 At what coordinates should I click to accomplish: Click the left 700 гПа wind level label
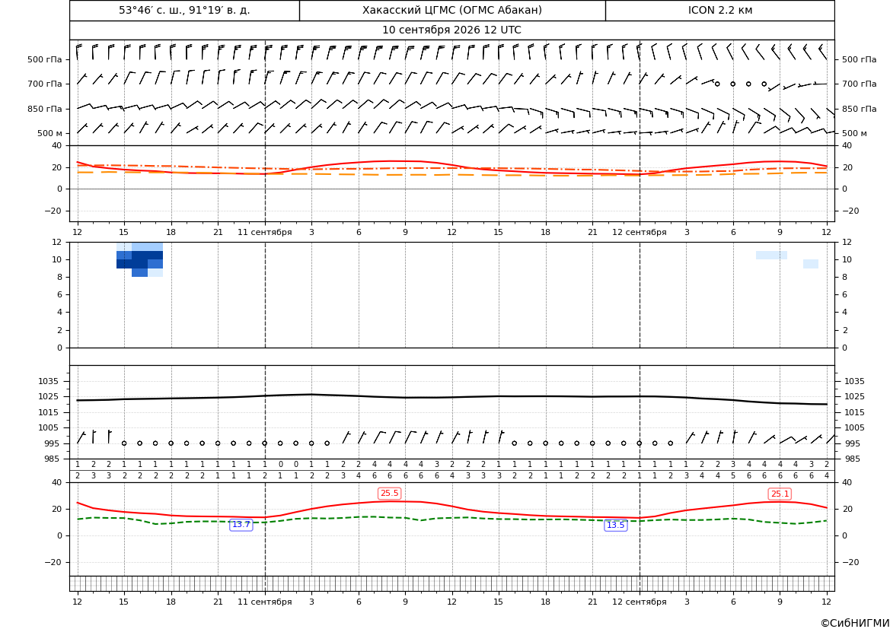pos(45,84)
